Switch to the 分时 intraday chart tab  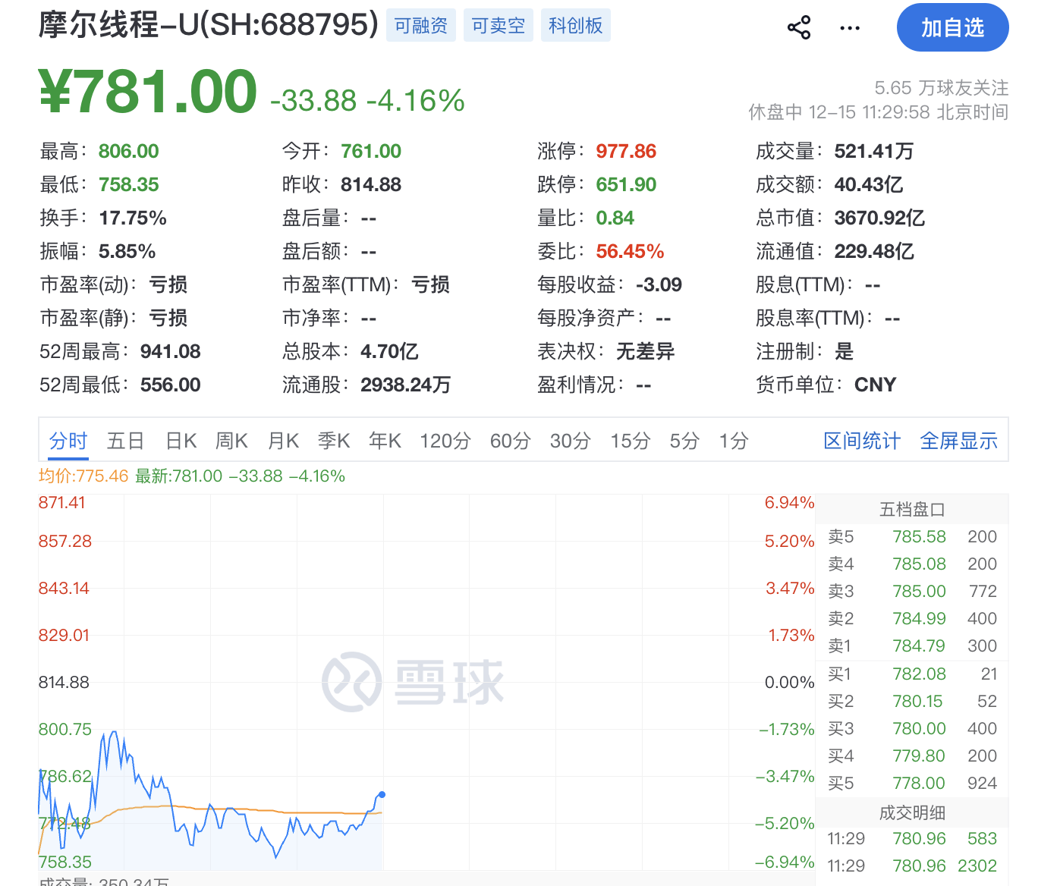68,440
